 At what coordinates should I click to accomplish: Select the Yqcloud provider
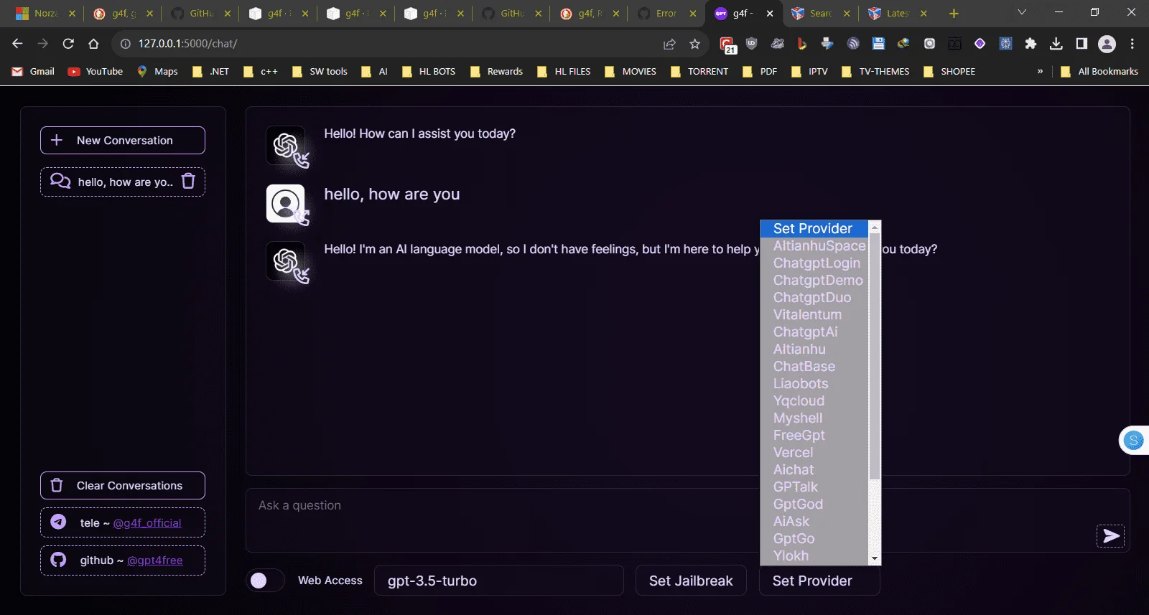(x=814, y=400)
